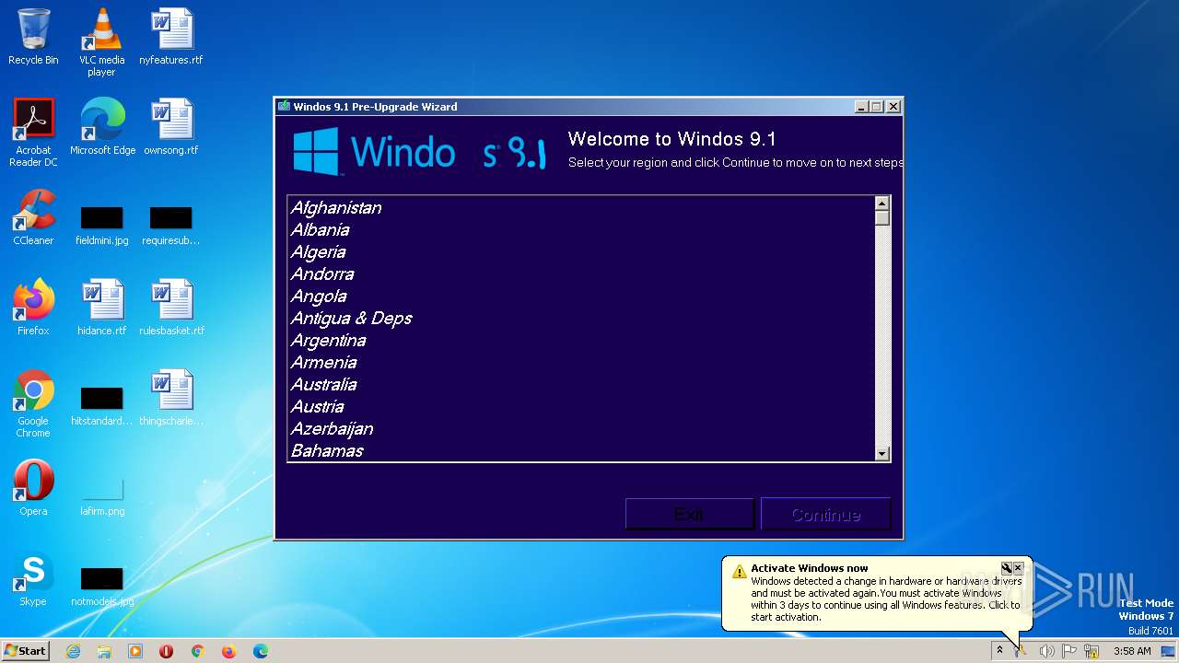
Task: Select Azerbaijan in the region list
Action: point(581,429)
